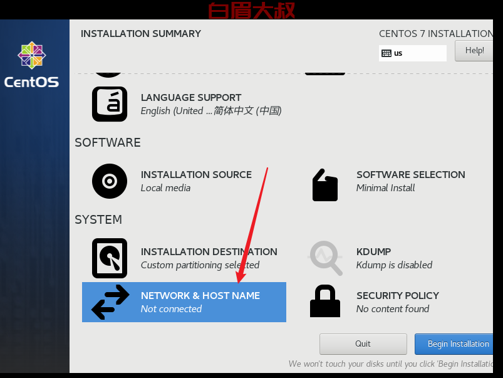Screen dimensions: 503x378
Task: Click Begin Installation button
Action: point(454,344)
